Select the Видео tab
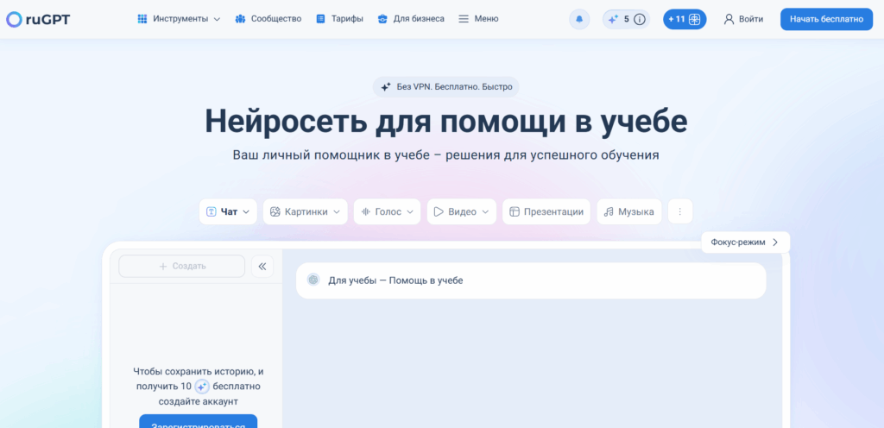 point(461,211)
